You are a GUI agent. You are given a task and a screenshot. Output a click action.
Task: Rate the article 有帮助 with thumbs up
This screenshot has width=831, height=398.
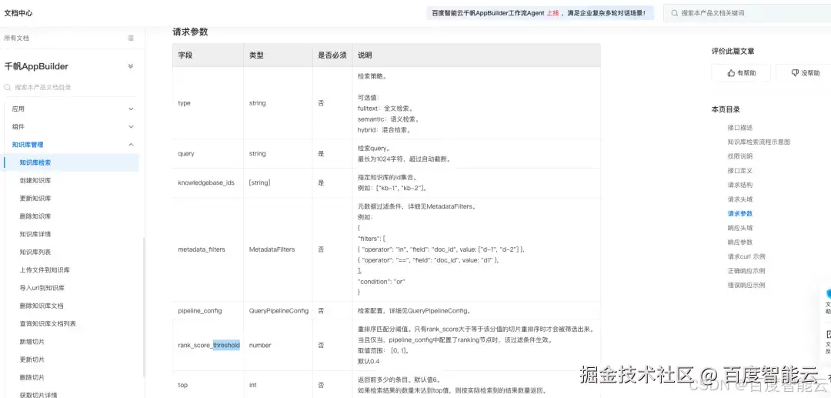[x=741, y=73]
